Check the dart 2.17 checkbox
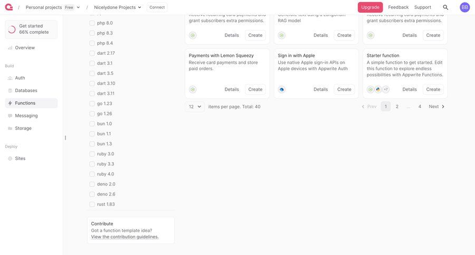The height and width of the screenshot is (255, 475). (x=92, y=53)
